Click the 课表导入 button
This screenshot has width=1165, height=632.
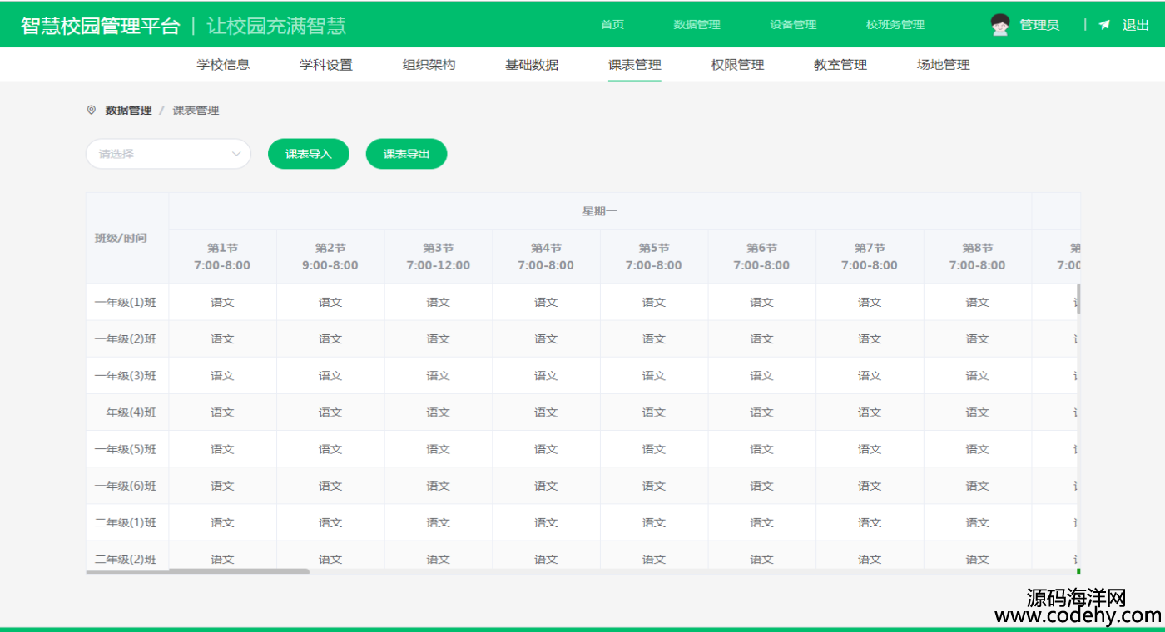308,154
